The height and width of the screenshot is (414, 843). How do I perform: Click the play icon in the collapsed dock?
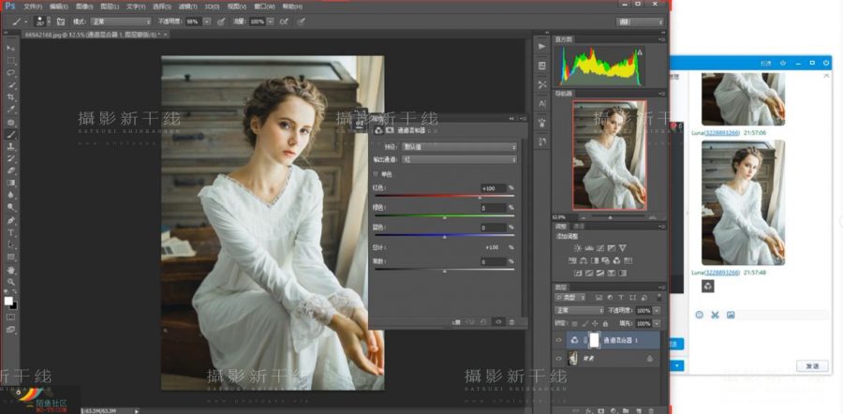[x=542, y=47]
